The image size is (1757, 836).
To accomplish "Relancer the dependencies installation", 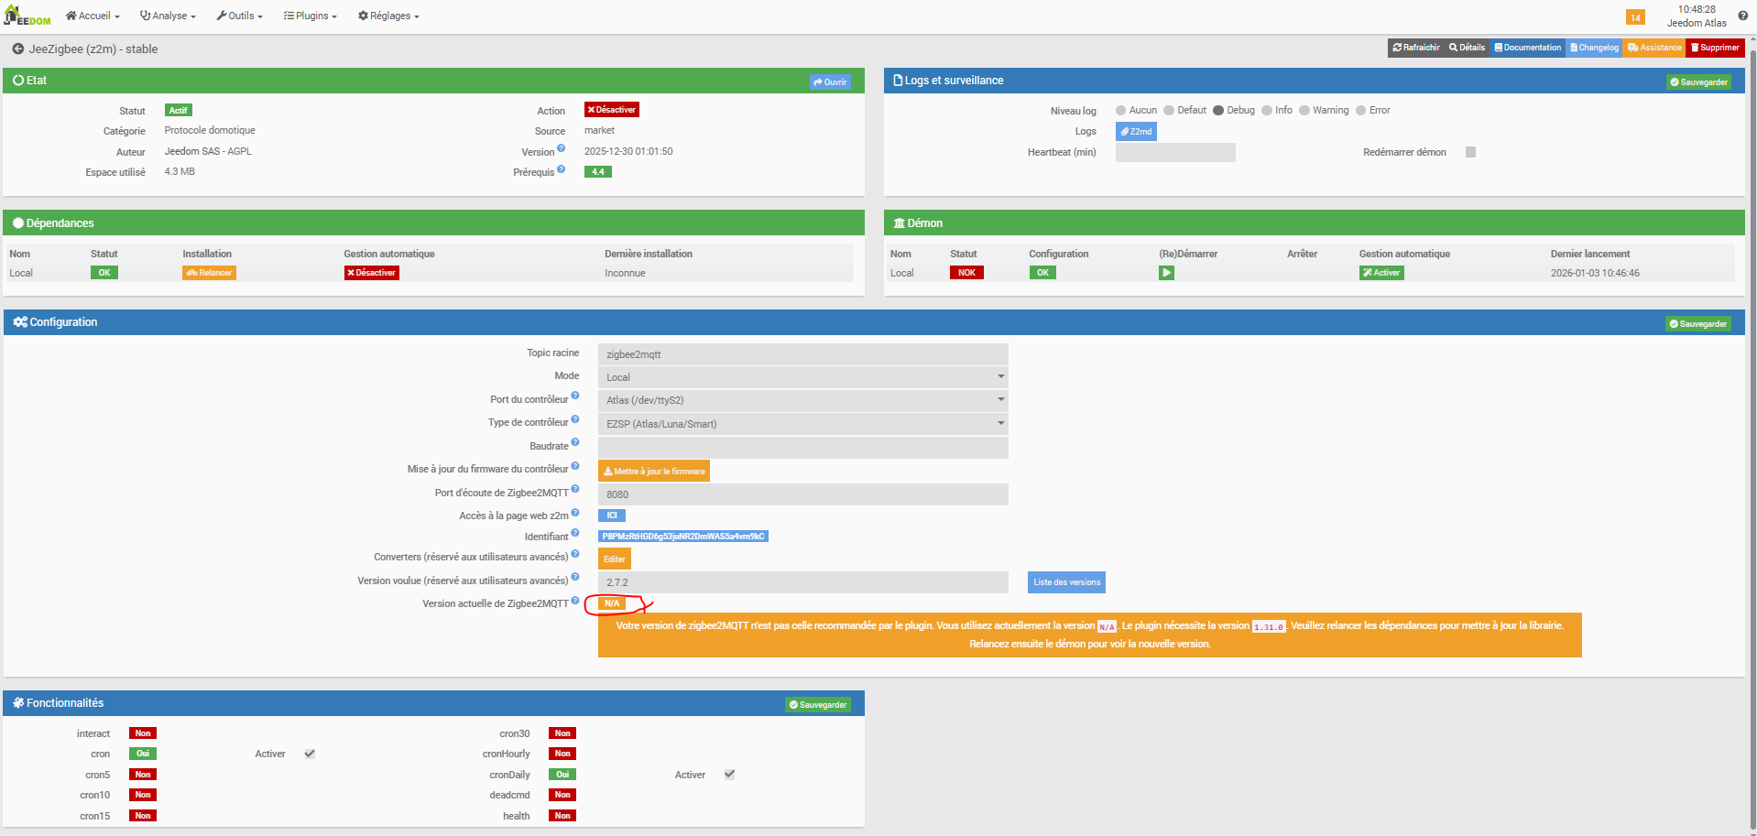I will pos(209,273).
